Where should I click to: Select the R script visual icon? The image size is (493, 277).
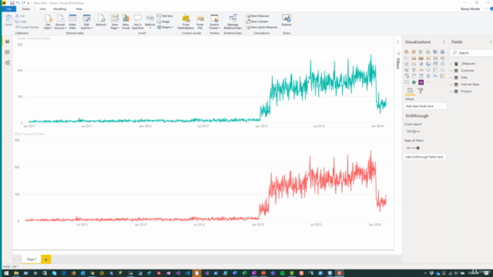pyautogui.click(x=428, y=76)
